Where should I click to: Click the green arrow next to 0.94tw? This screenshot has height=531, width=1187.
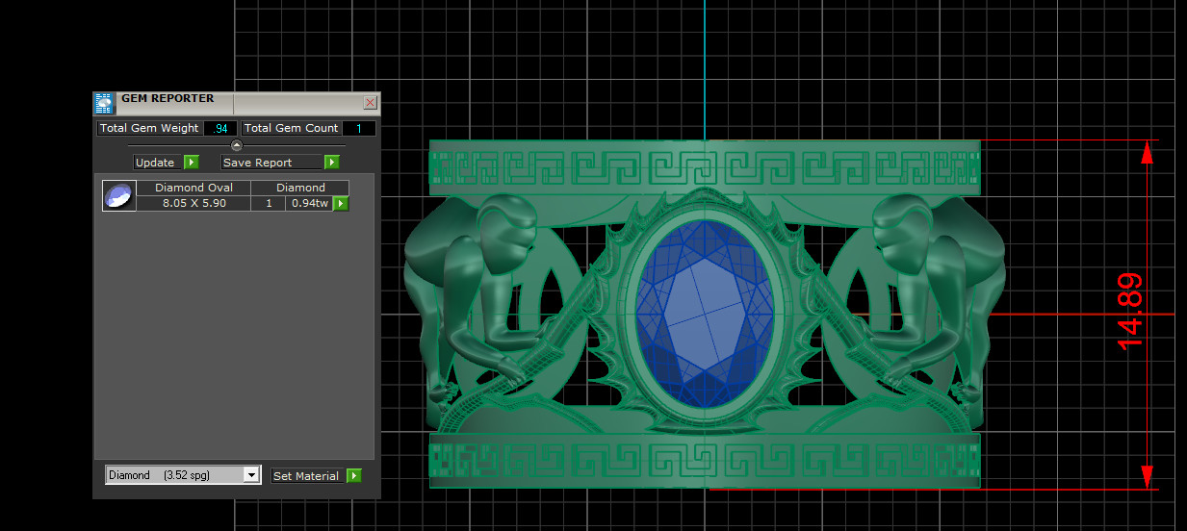[341, 203]
